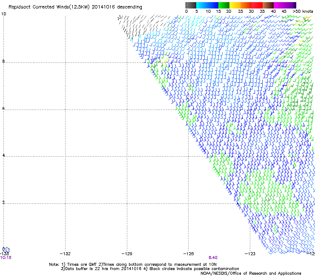Screen dimensions: 315x276
Task: Click the note line 'Times are GMT'
Action: [82, 265]
